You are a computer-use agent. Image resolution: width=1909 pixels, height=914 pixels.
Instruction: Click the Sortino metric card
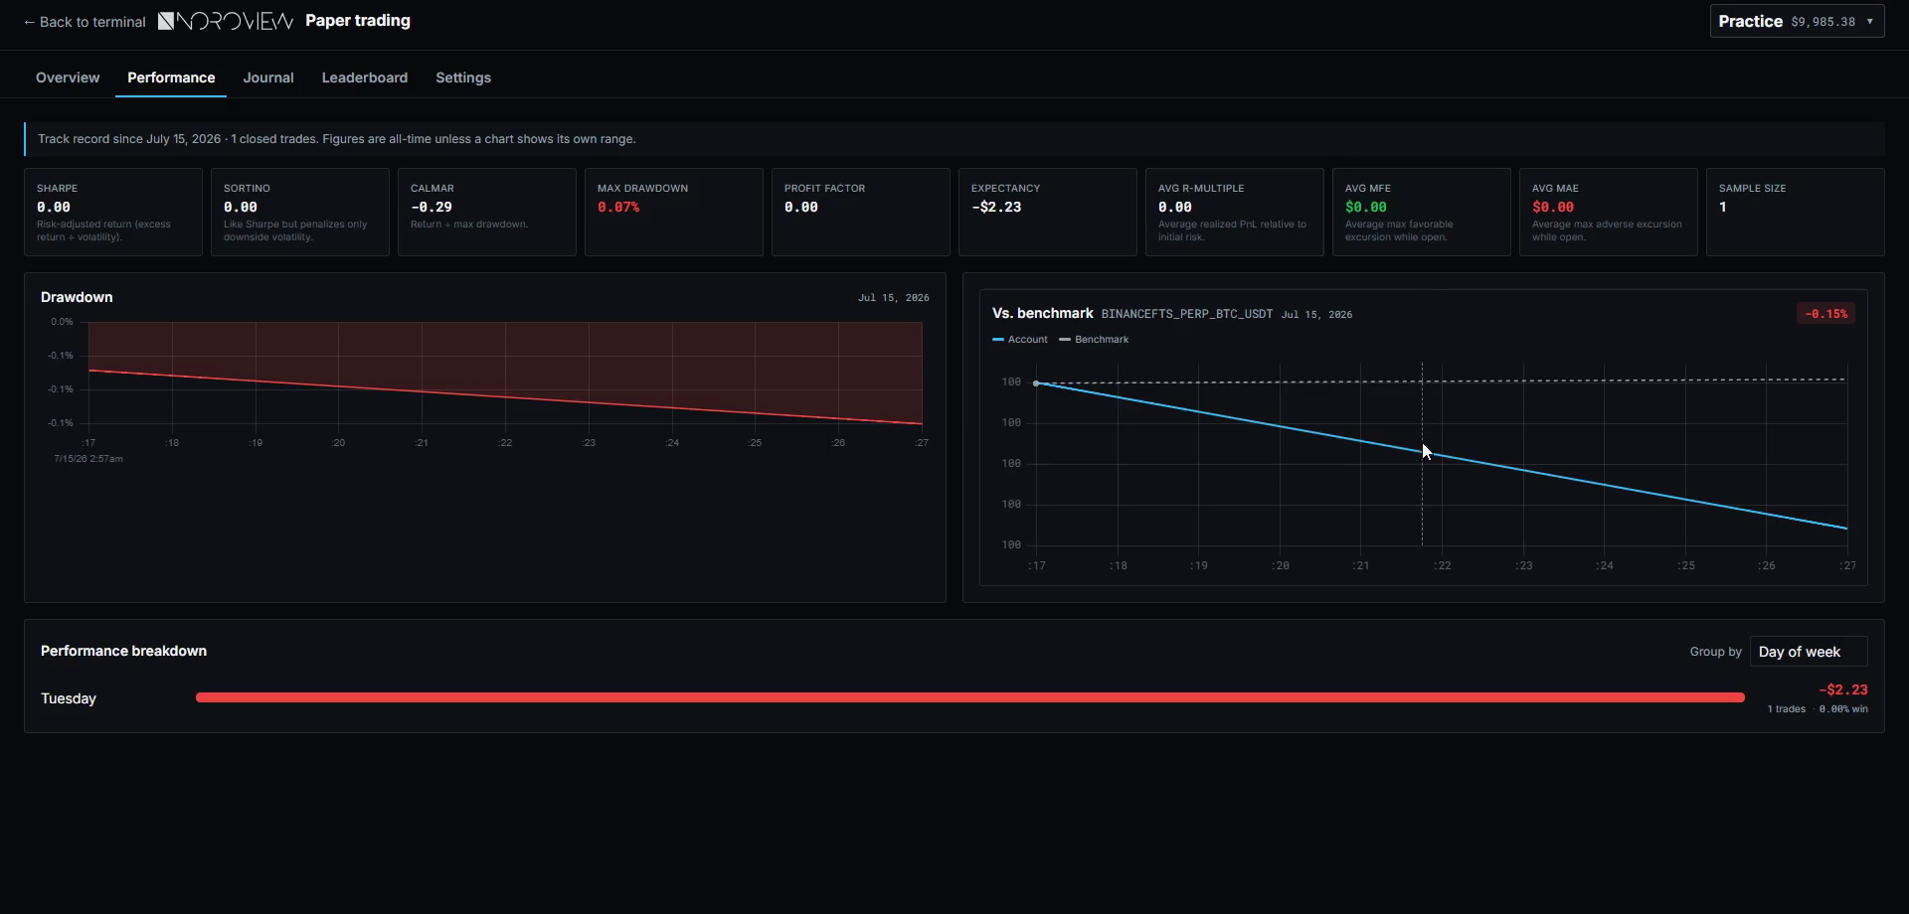coord(300,212)
